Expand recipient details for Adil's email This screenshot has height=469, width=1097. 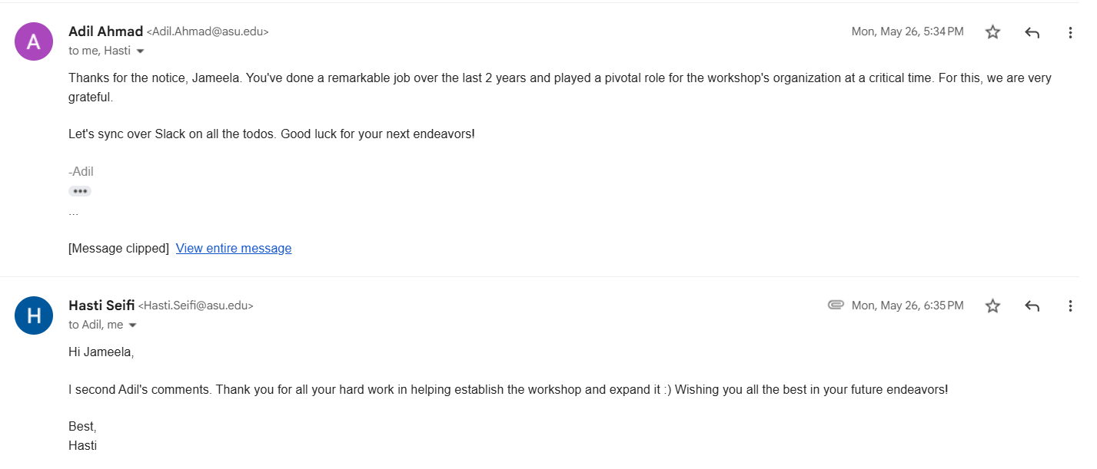(x=140, y=51)
